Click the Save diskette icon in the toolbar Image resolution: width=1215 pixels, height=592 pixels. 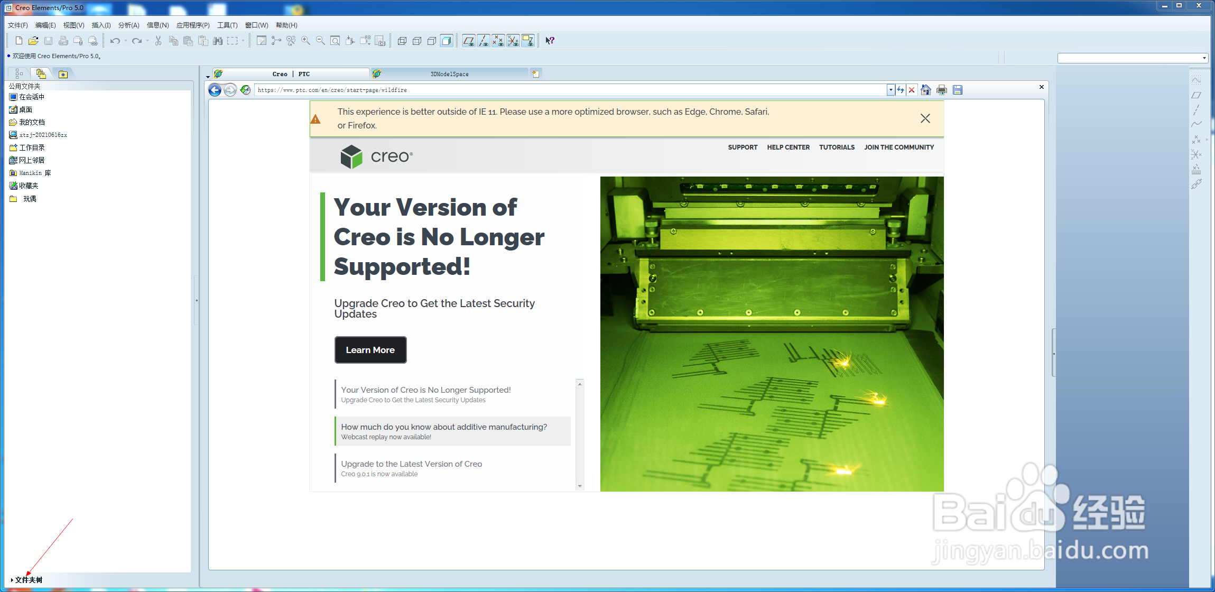(48, 41)
